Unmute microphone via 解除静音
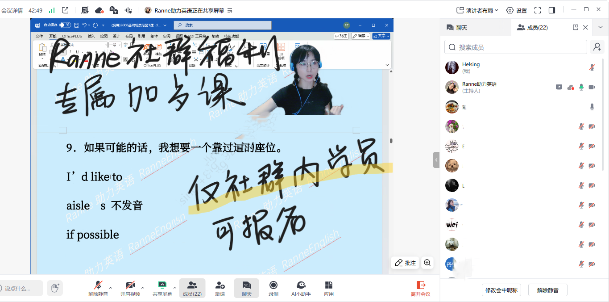Image resolution: width=609 pixels, height=302 pixels. click(x=99, y=288)
